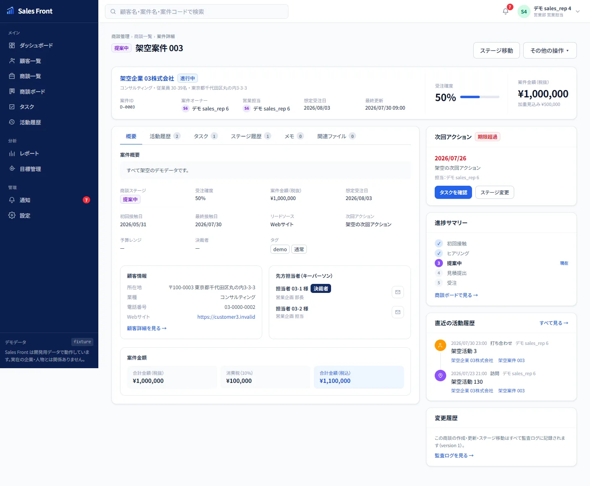This screenshot has height=486, width=590.
Task: Open the 関連ファイル tab
Action: point(336,136)
